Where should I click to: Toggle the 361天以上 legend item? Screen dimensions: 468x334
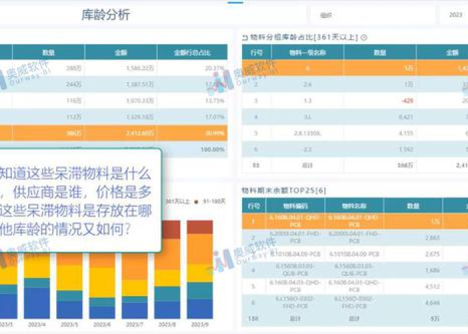pyautogui.click(x=177, y=202)
